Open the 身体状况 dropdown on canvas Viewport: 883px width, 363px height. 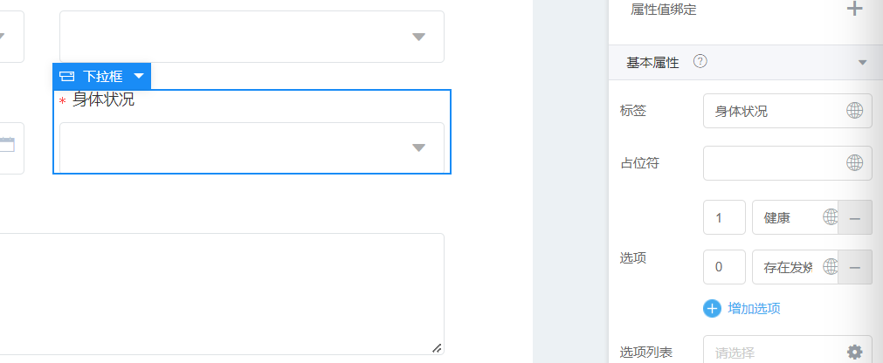pos(252,147)
